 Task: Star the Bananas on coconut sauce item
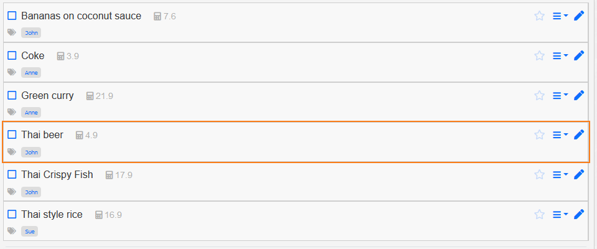click(x=539, y=16)
